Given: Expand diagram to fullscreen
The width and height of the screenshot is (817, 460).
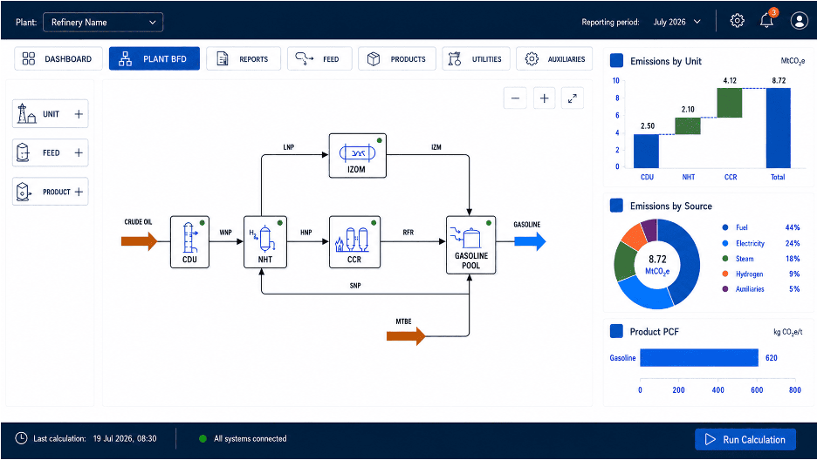Looking at the screenshot, I should 572,98.
